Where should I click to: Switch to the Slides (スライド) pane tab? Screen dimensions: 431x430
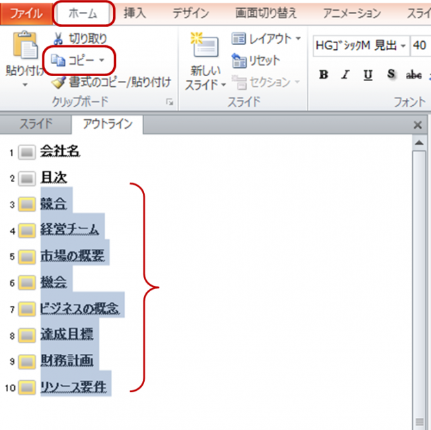click(x=36, y=124)
